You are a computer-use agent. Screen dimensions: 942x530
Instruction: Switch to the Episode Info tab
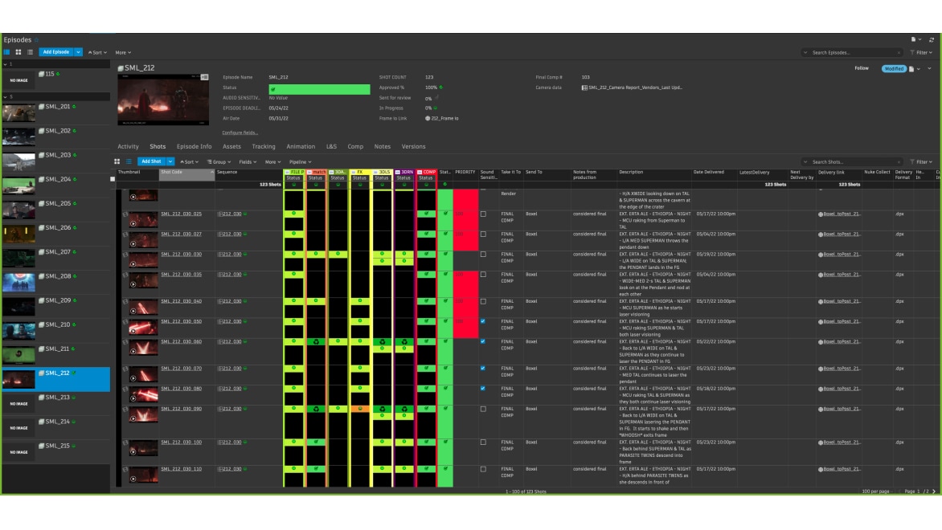pos(194,147)
